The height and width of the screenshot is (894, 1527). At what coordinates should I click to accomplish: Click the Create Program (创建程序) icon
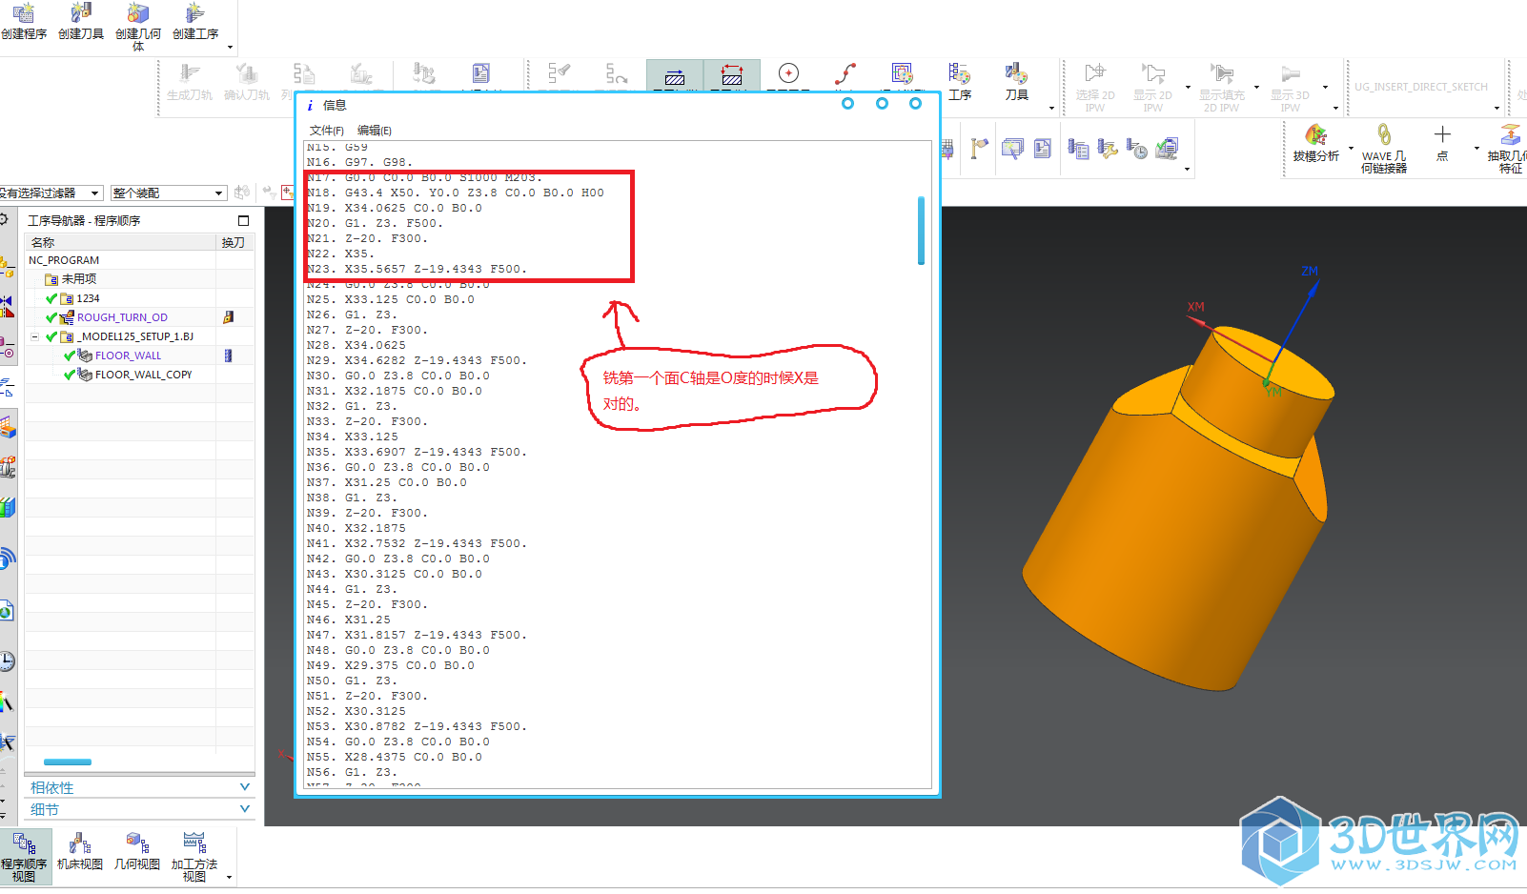(x=24, y=13)
